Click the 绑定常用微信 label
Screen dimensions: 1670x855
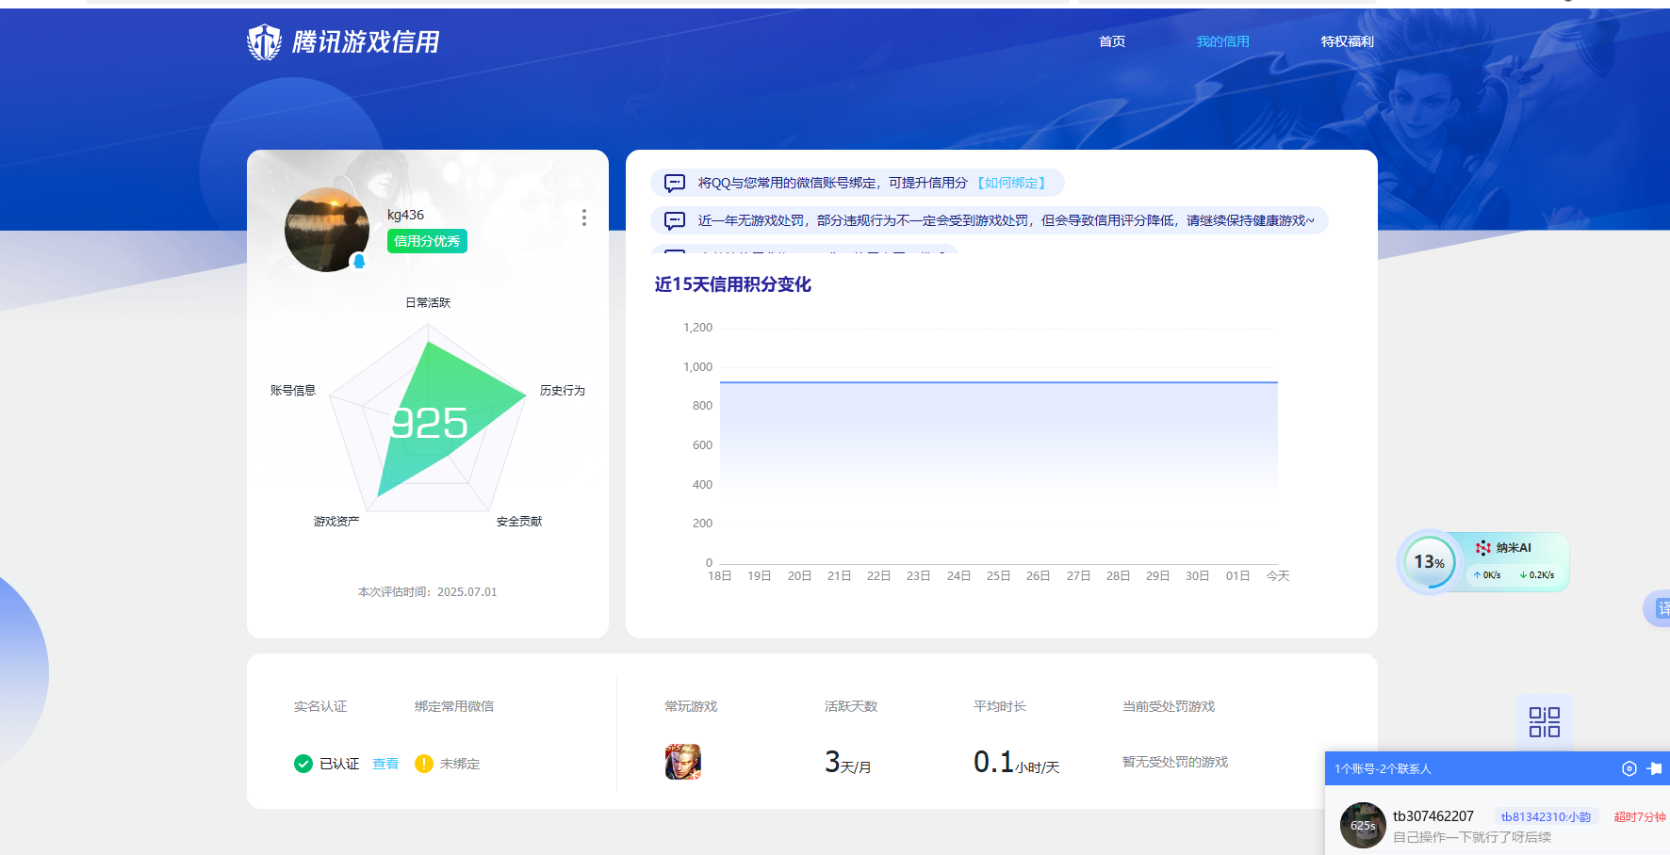pos(454,706)
